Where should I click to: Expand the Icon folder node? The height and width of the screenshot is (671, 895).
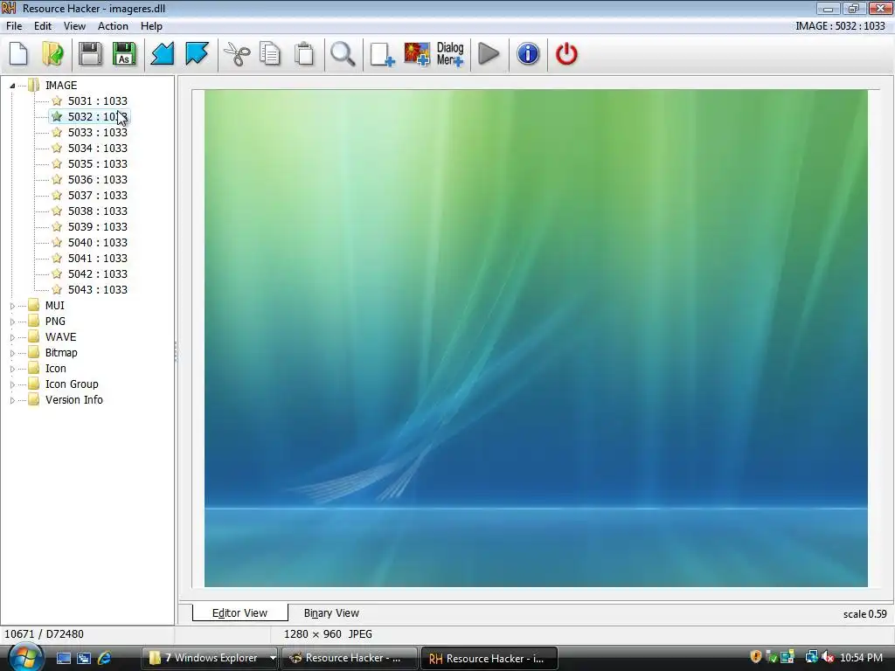(12, 369)
